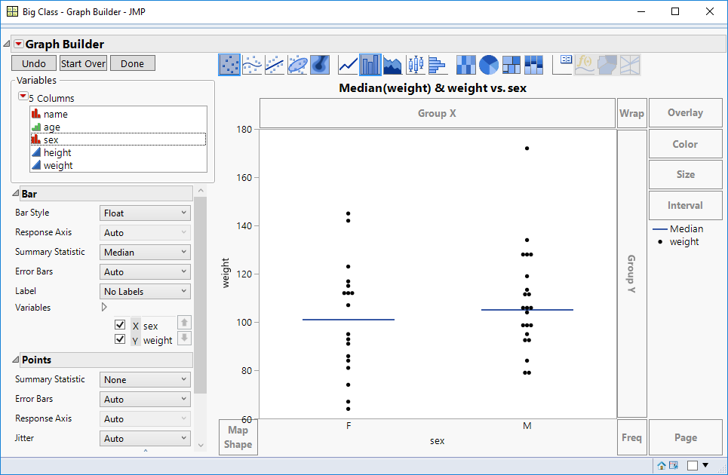
Task: Choose the Pie chart element
Action: [488, 64]
